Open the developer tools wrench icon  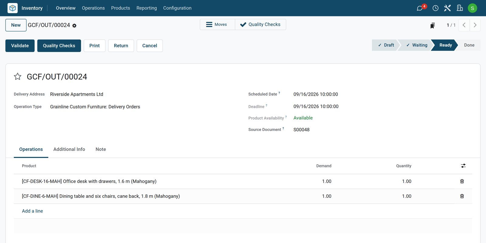[447, 8]
